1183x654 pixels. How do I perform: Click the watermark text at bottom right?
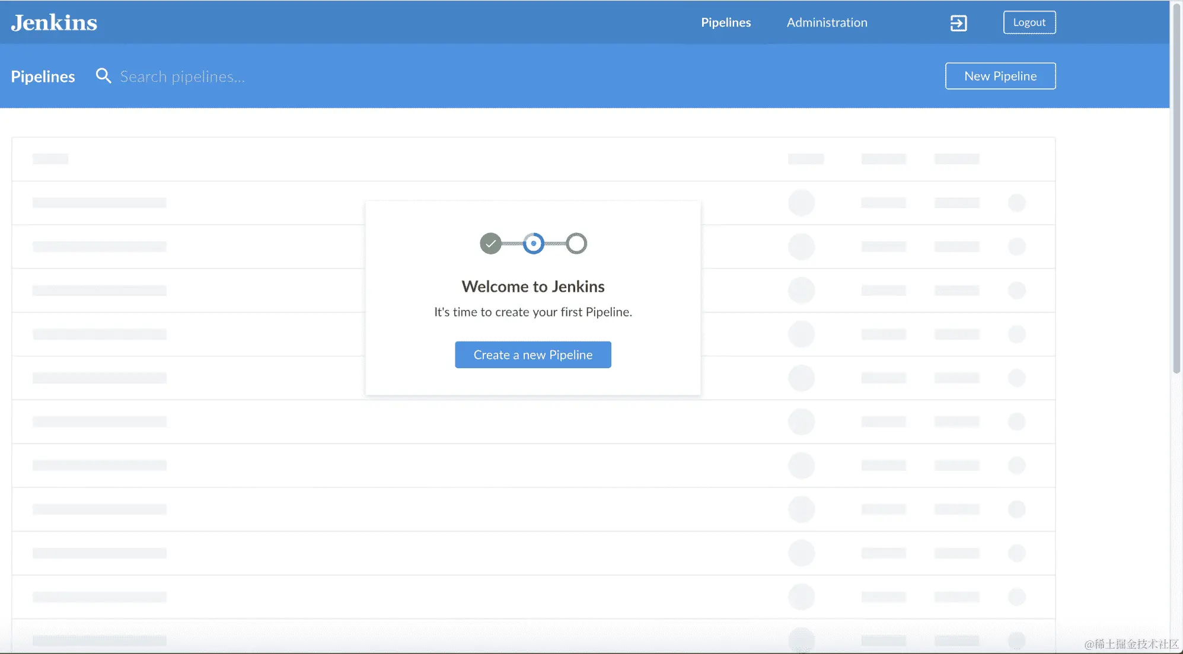1131,644
